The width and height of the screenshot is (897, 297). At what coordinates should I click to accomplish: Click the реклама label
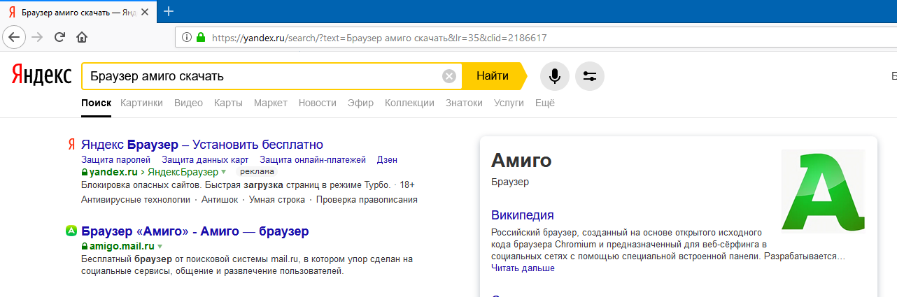click(x=257, y=171)
